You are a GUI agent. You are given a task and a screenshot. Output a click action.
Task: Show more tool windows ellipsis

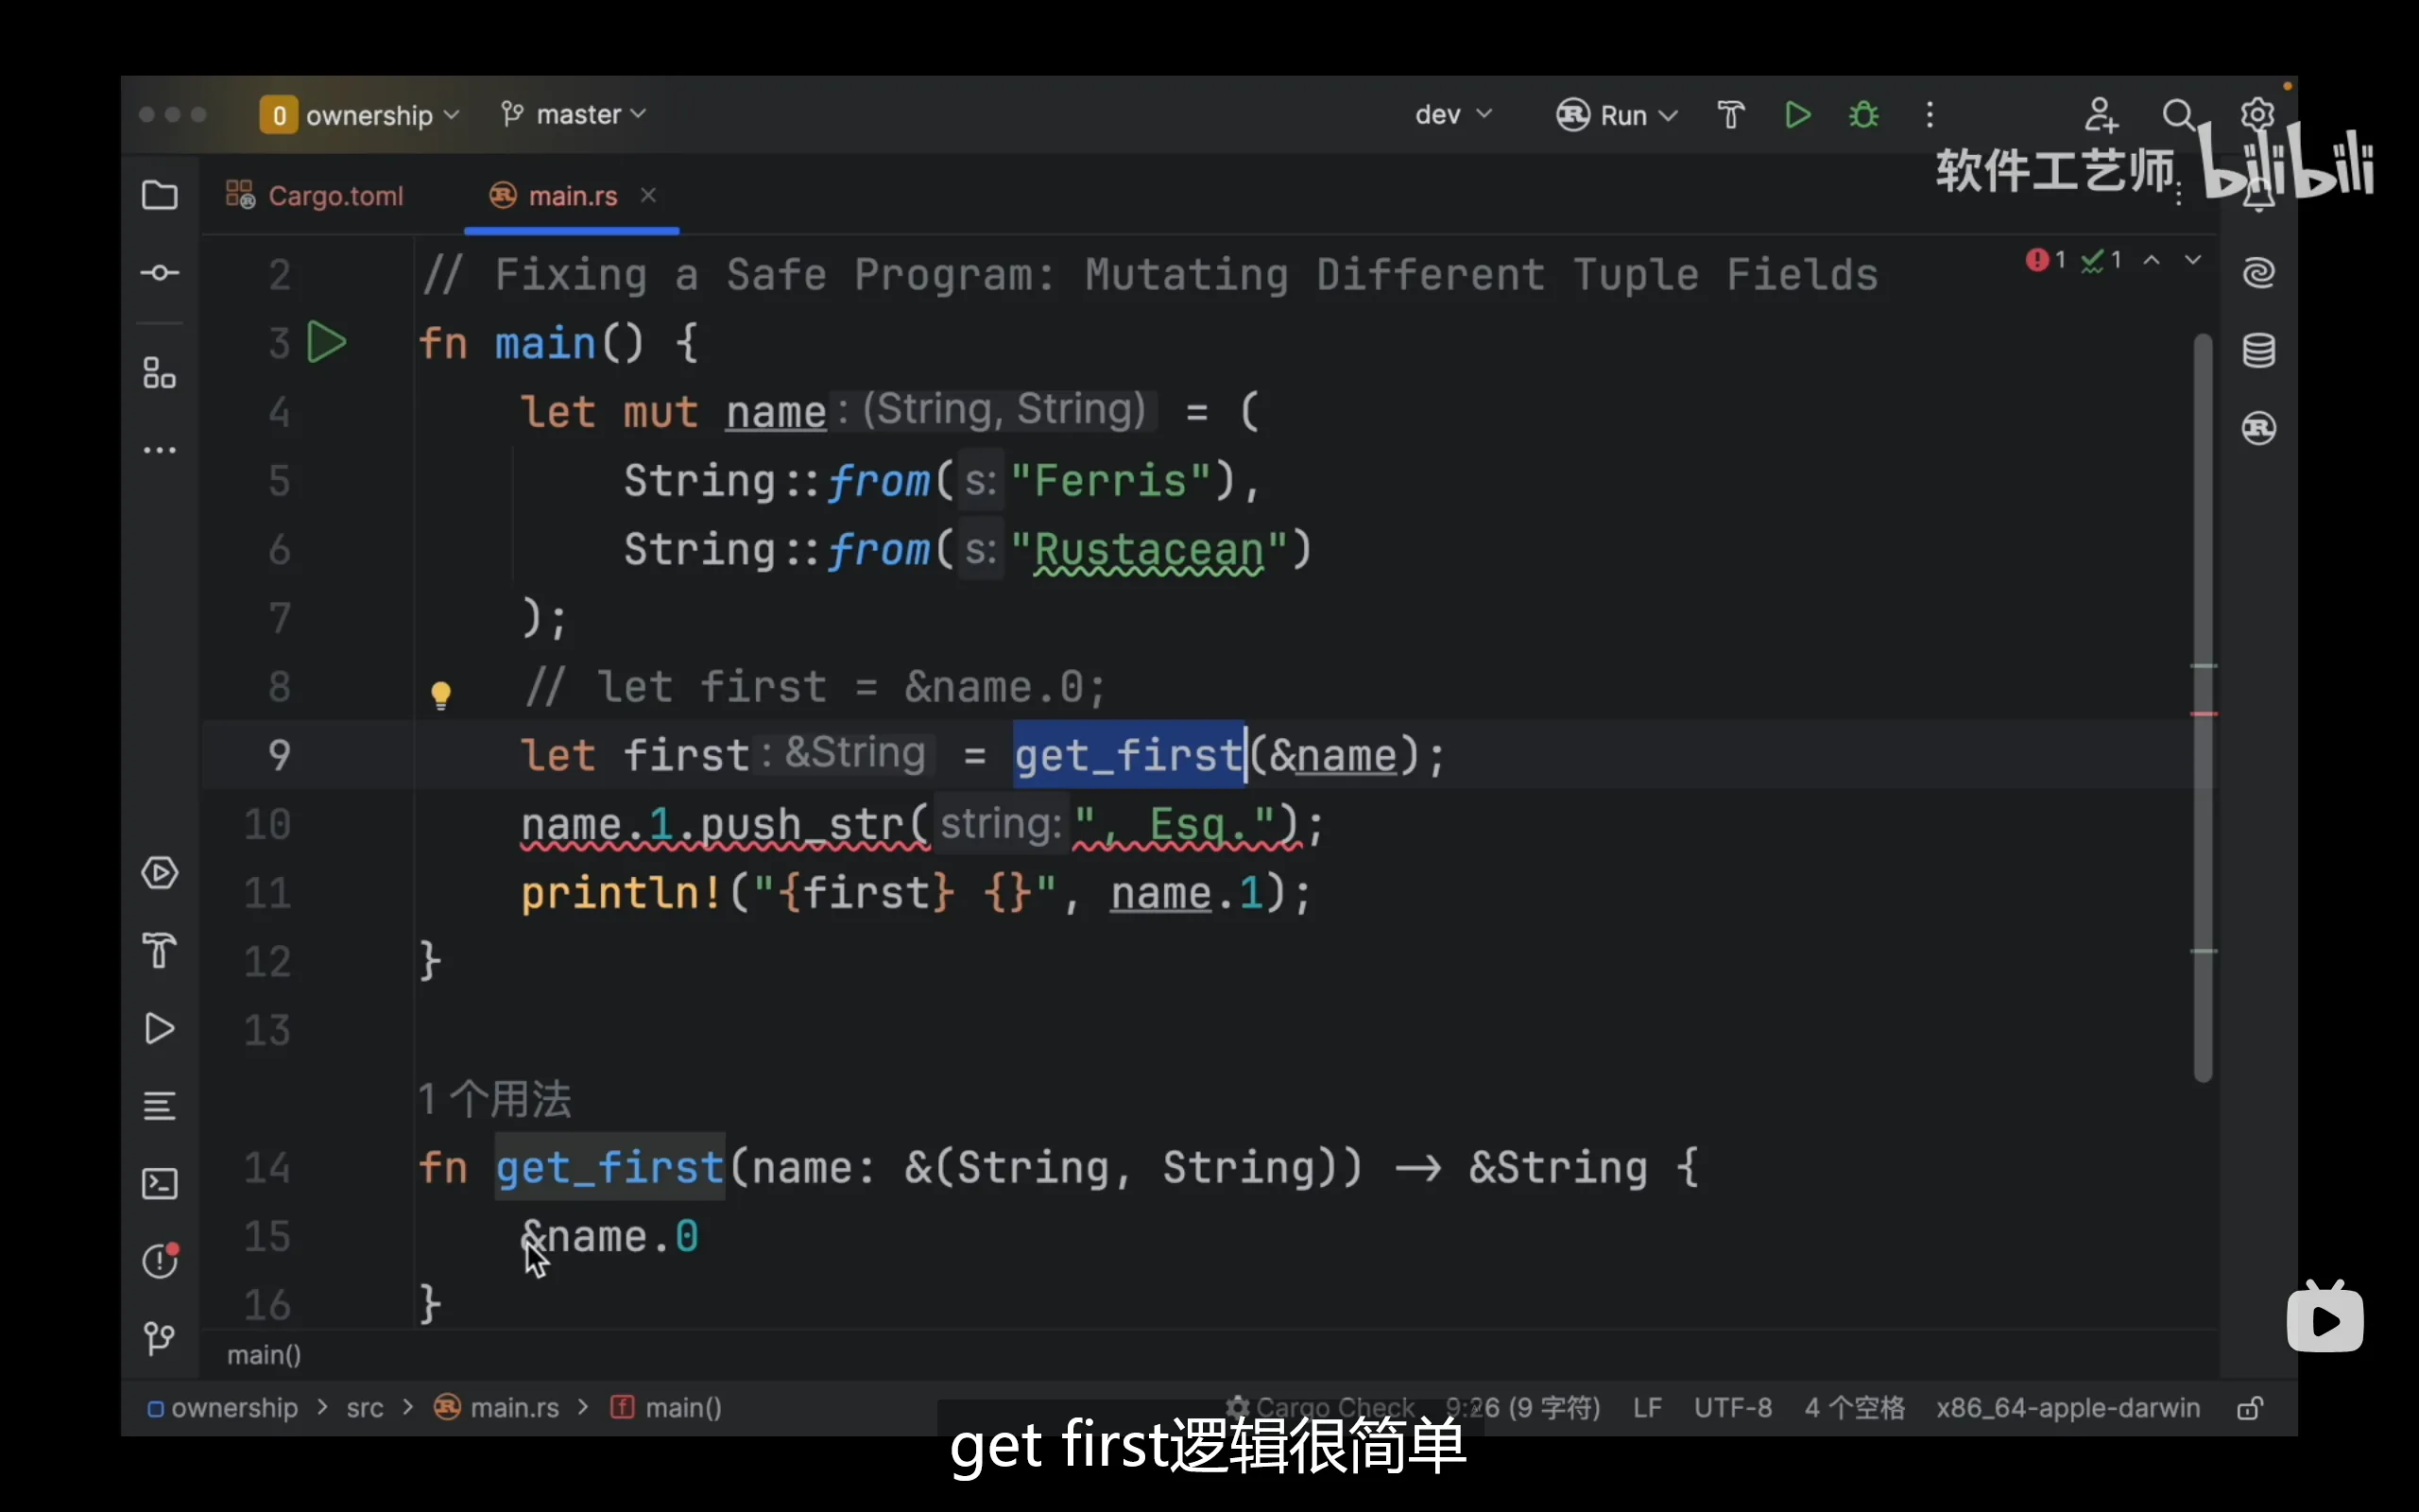point(160,450)
